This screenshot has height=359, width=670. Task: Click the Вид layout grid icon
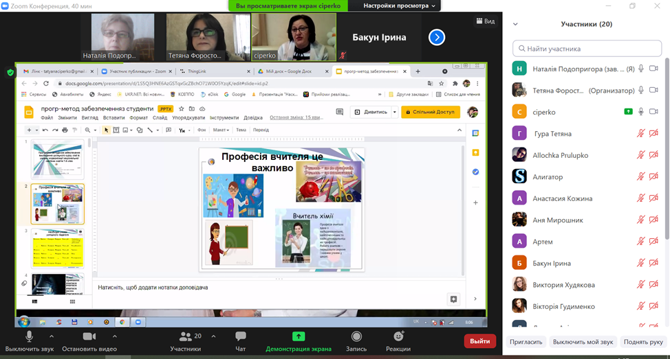pos(479,21)
